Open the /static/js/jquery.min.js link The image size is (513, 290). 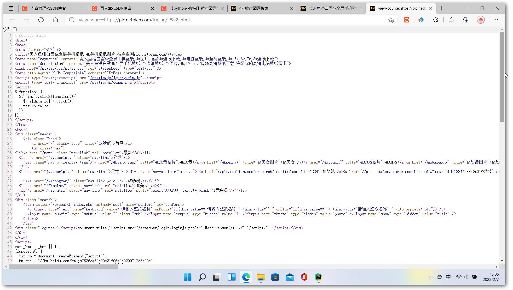click(x=115, y=78)
